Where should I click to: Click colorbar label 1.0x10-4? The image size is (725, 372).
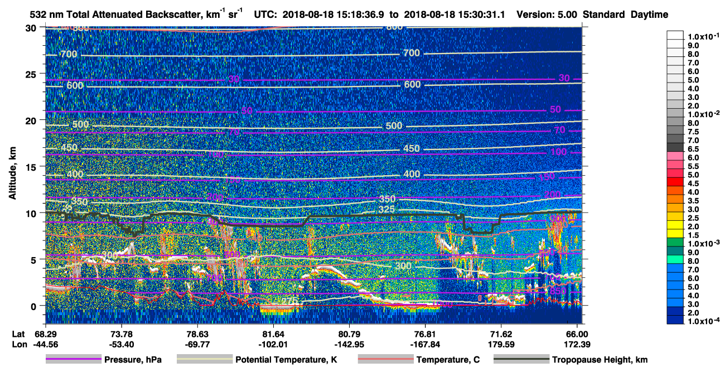705,321
